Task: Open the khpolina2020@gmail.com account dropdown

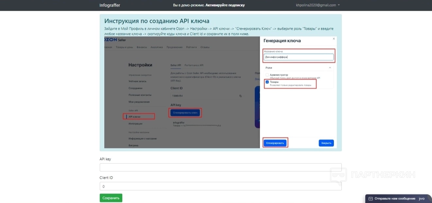Action: [x=318, y=5]
